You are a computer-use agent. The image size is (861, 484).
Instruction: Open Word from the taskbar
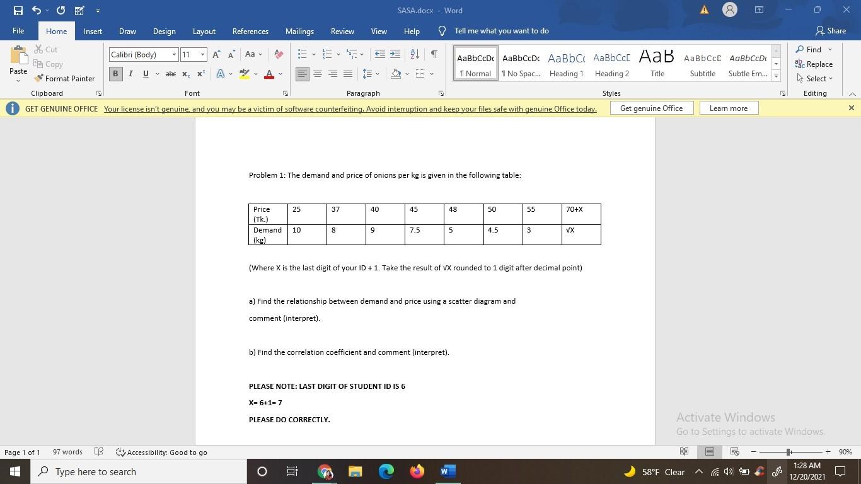click(447, 471)
